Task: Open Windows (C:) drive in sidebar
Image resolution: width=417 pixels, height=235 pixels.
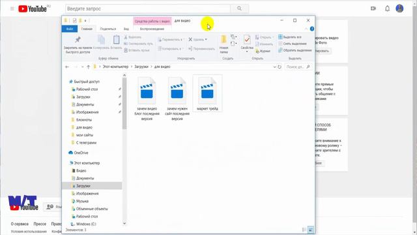Action: point(83,224)
